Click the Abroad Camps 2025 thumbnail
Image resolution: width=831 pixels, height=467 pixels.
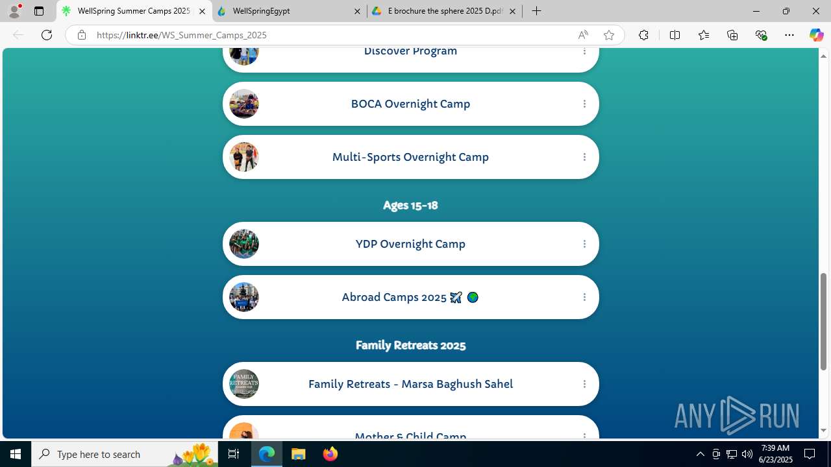244,297
